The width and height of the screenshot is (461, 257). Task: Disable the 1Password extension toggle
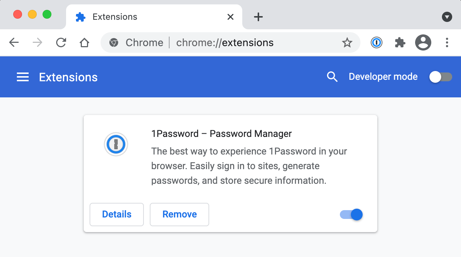point(351,215)
